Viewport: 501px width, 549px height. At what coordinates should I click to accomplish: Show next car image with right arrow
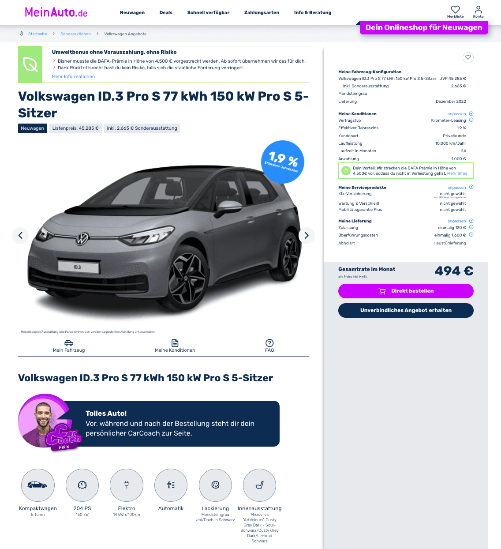[x=307, y=235]
